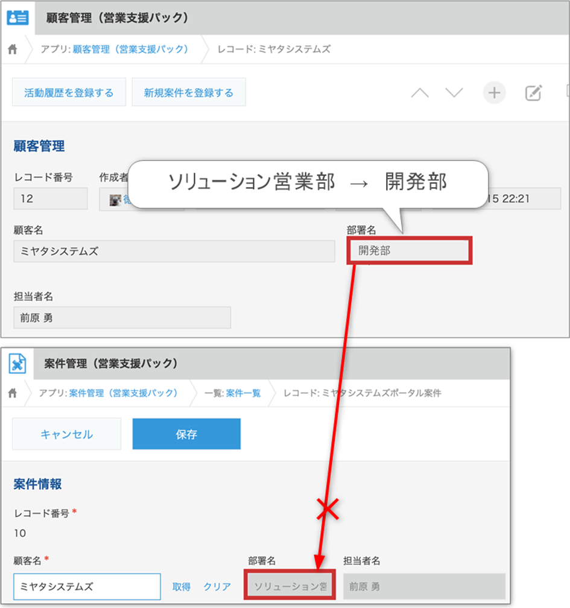
Task: Open the 案件一覧 view link in the breadcrumb
Action: pos(243,393)
